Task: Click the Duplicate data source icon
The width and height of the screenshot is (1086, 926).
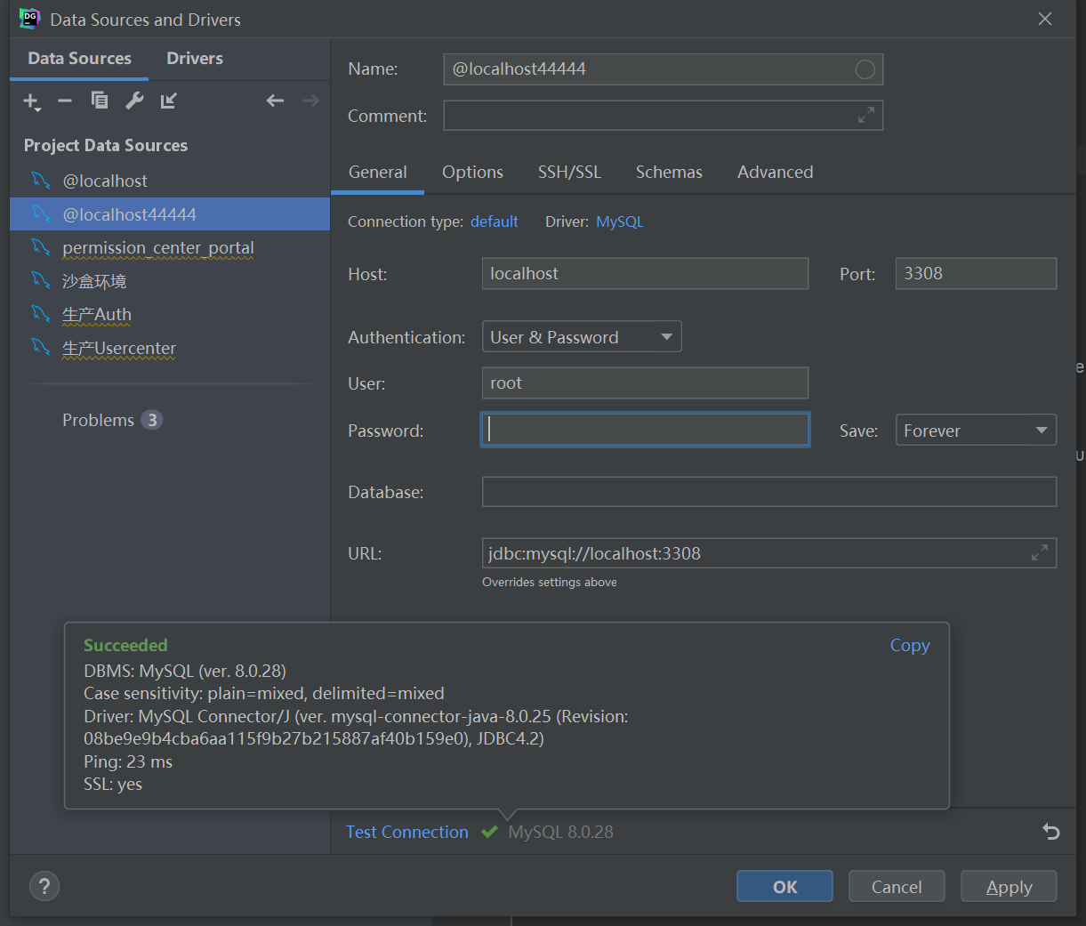Action: tap(100, 101)
